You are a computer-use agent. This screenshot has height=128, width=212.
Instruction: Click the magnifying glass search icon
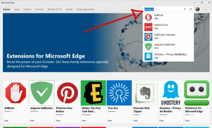coord(191,9)
